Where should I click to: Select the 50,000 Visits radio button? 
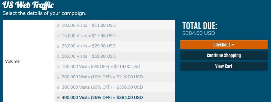tap(58, 57)
